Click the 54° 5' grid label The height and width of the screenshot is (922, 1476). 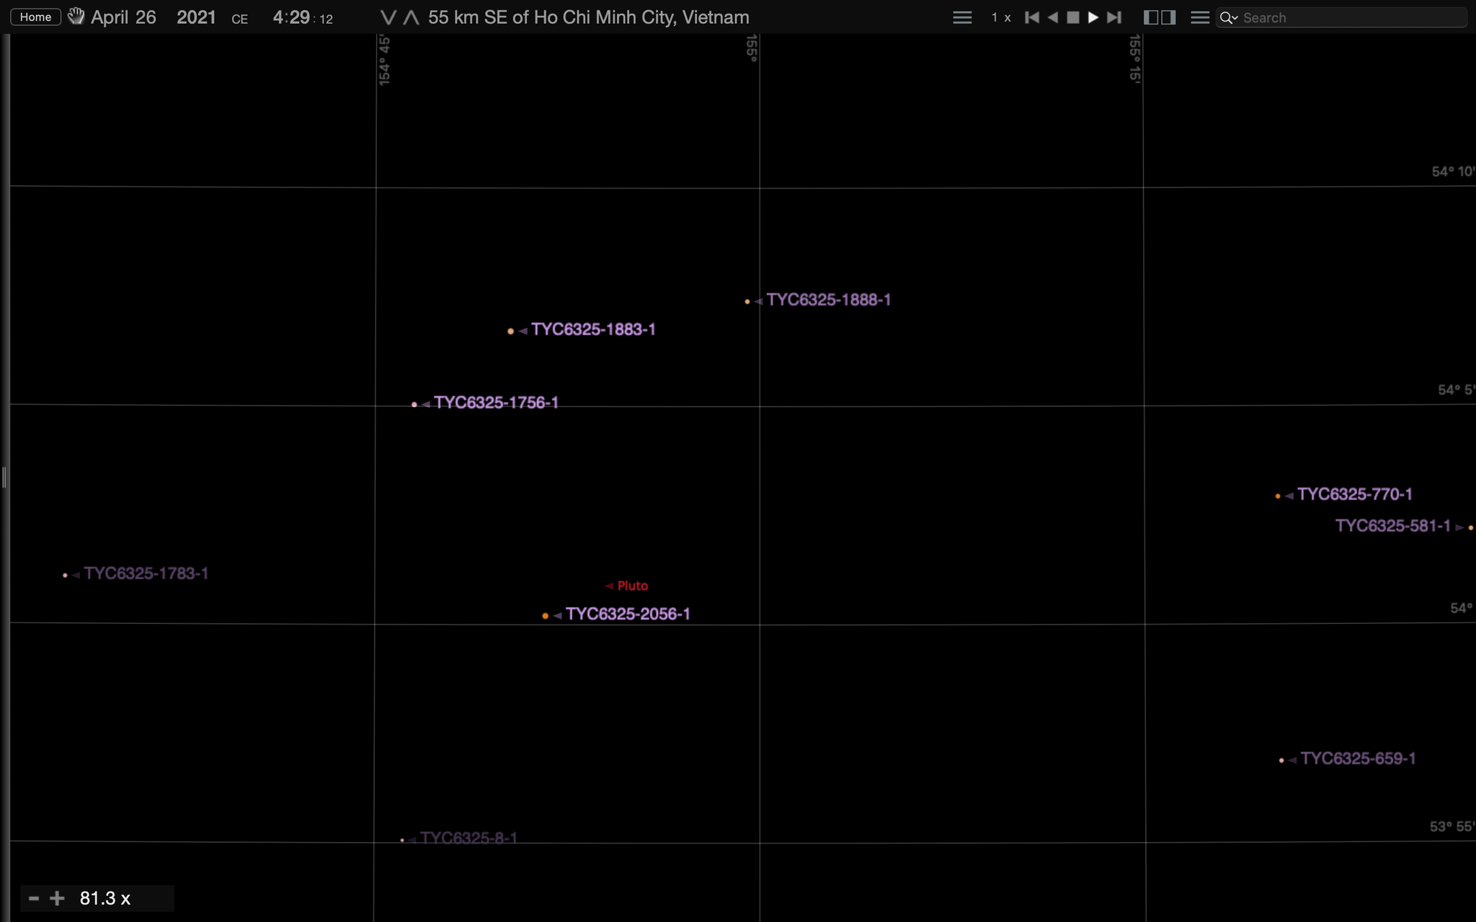coord(1456,390)
